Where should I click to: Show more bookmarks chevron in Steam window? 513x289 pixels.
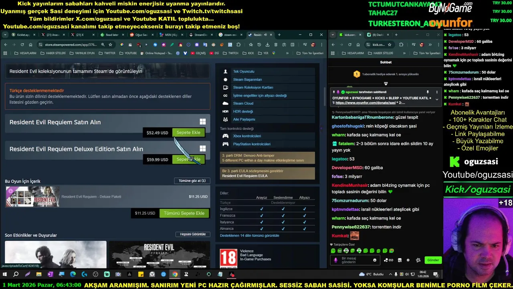coord(287,53)
